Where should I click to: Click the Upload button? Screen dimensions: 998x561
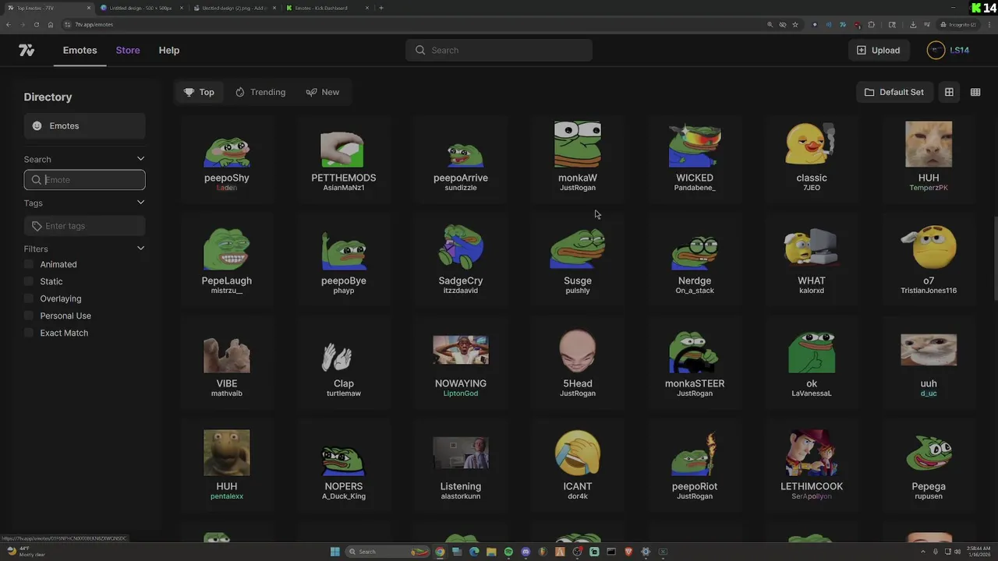pyautogui.click(x=878, y=50)
